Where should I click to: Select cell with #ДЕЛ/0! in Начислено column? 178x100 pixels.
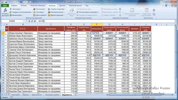pos(97,55)
